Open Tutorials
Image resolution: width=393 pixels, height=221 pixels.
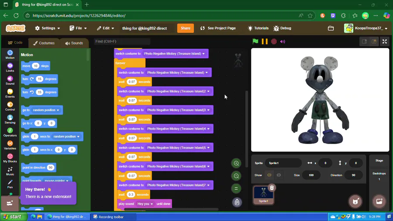[x=258, y=28]
